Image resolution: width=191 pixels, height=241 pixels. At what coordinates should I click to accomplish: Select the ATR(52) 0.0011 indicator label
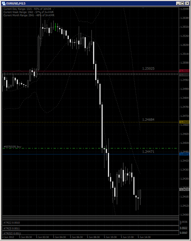pyautogui.click(x=12, y=233)
